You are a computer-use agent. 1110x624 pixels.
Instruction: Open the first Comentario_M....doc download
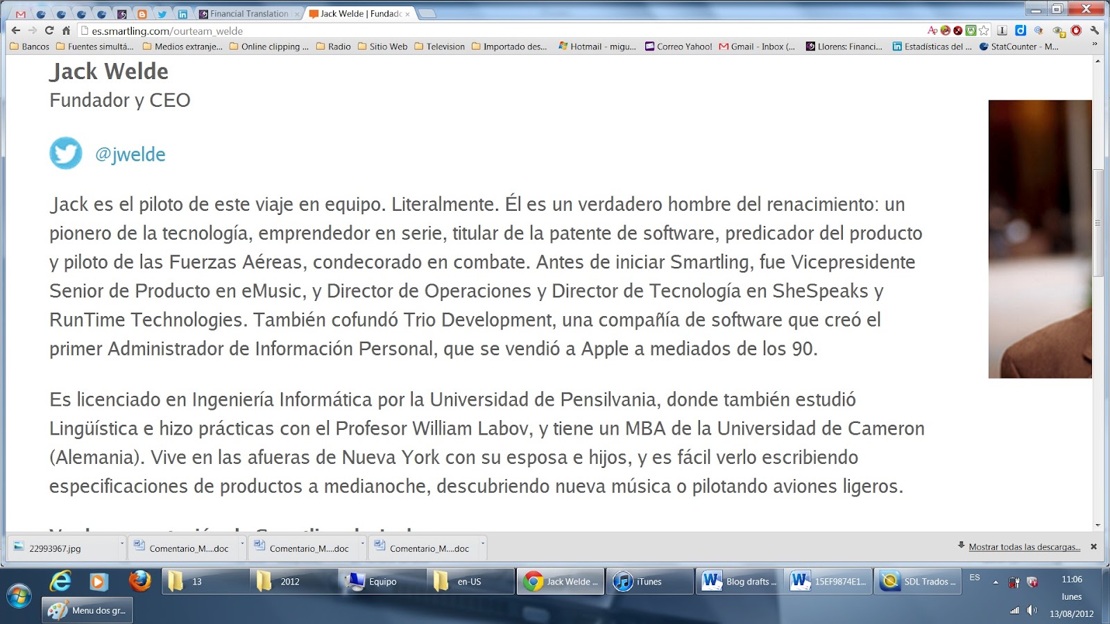click(x=183, y=548)
